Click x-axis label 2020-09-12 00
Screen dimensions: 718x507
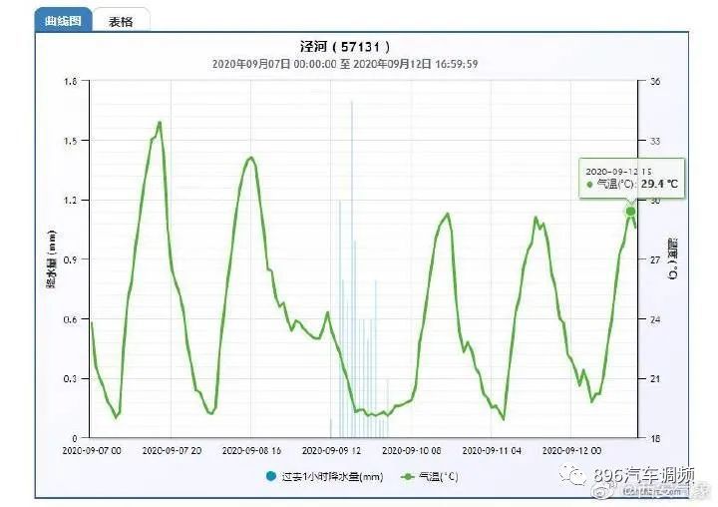(571, 451)
